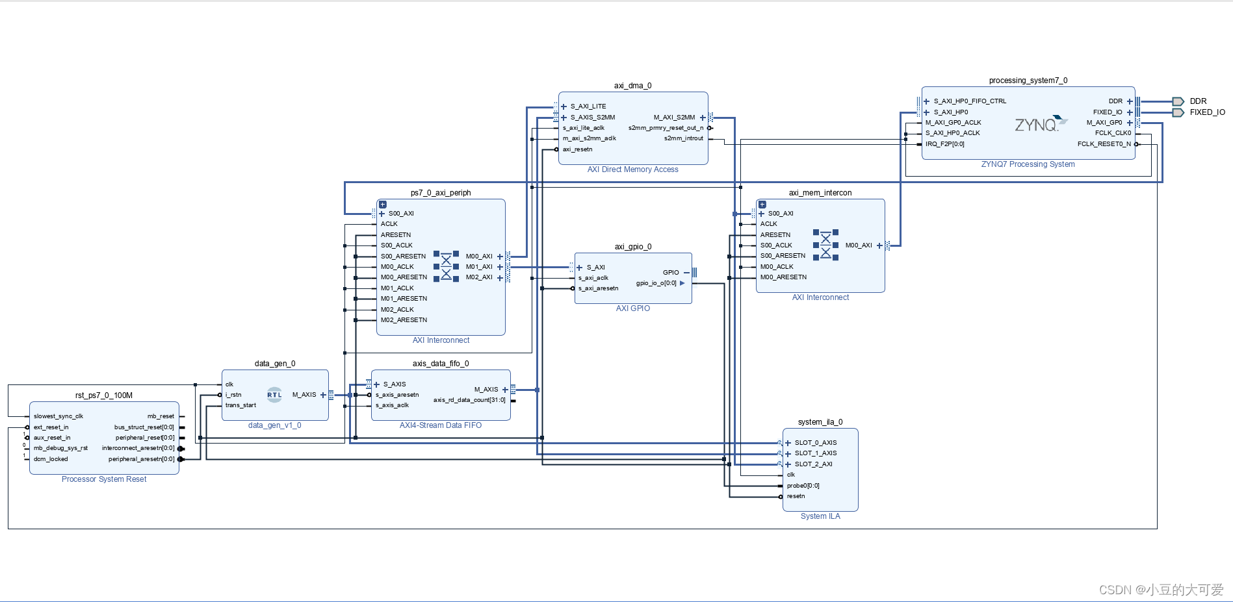Expand M00_AXI port on ps7_0_axi_periph
This screenshot has height=602, width=1233.
tap(500, 257)
